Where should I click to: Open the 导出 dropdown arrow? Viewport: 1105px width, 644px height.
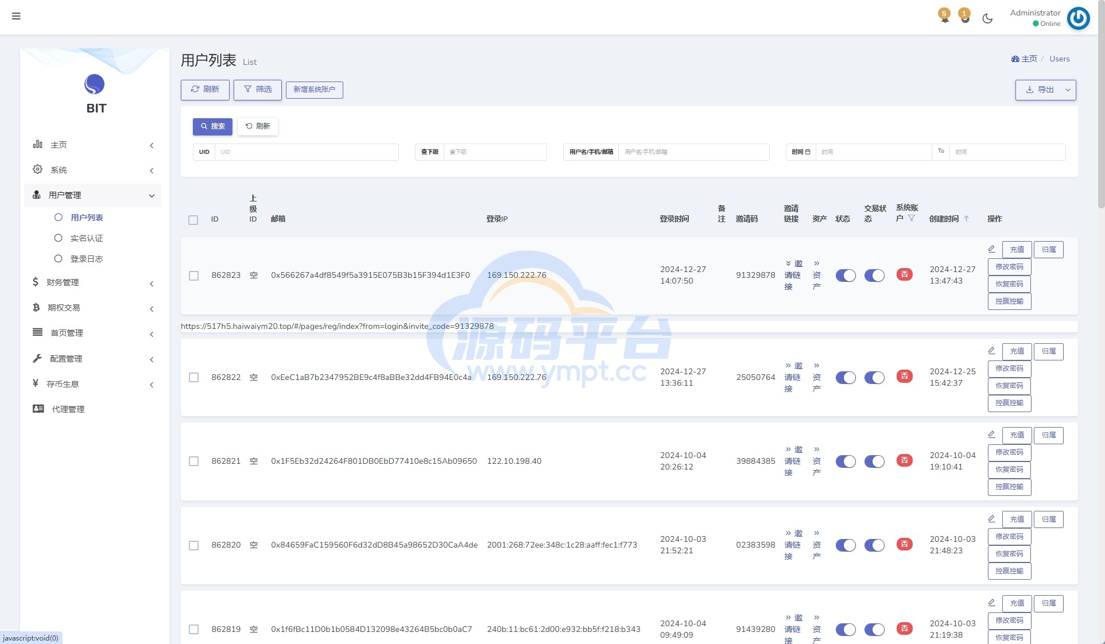click(x=1068, y=90)
